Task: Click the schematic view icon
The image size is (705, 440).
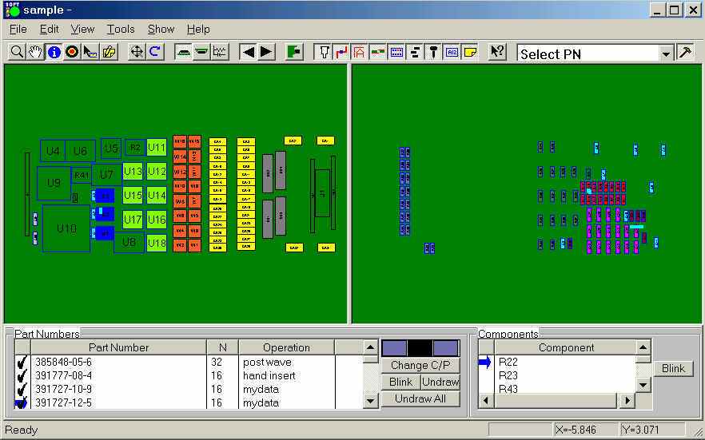Action: [x=220, y=52]
